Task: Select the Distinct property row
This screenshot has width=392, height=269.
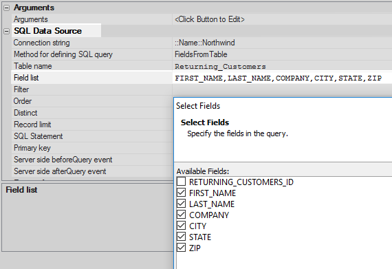Action: coord(91,113)
